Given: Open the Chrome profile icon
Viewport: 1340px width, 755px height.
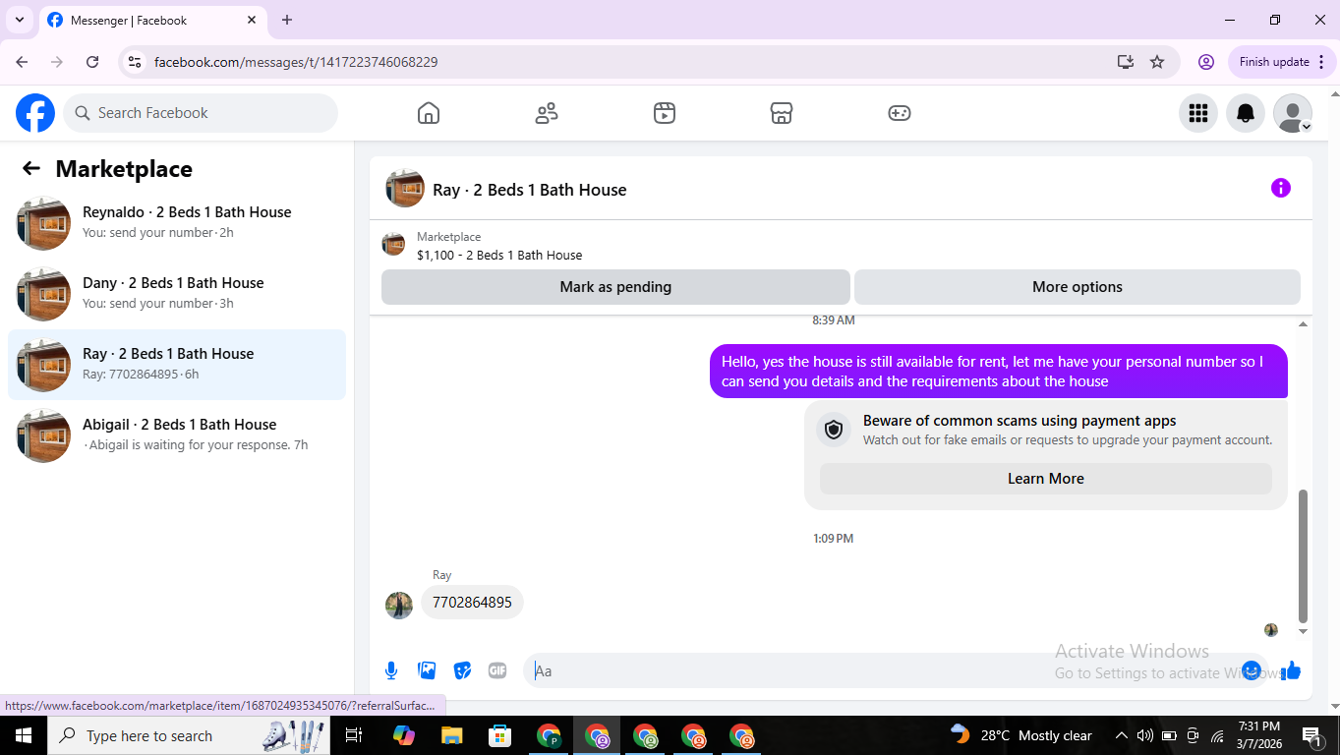Looking at the screenshot, I should pyautogui.click(x=1206, y=62).
